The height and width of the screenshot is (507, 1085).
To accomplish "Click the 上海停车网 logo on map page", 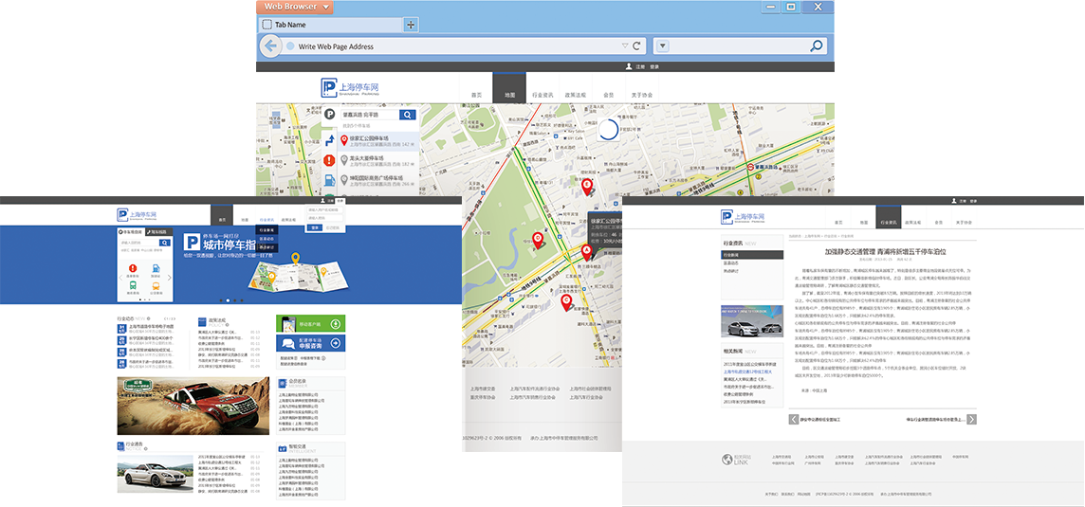I will (x=351, y=88).
